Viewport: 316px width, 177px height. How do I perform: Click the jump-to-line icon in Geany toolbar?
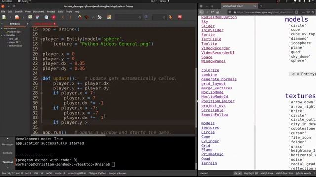pyautogui.click(x=170, y=17)
